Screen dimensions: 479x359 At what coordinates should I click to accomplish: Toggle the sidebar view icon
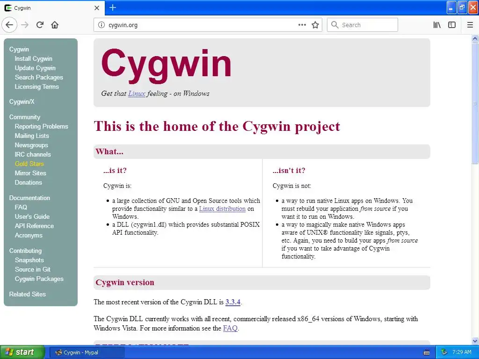(452, 25)
